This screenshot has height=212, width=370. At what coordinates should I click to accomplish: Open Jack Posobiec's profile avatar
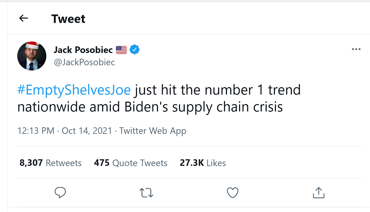[32, 56]
